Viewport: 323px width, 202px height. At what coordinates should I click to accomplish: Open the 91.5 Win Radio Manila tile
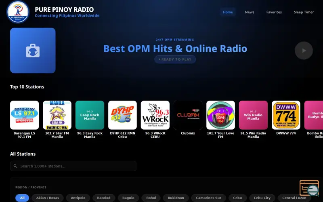[253, 115]
